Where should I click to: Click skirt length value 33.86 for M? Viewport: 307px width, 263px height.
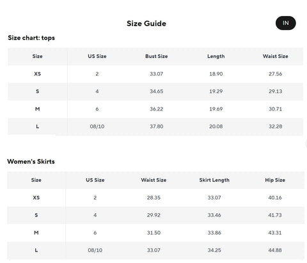(214, 233)
